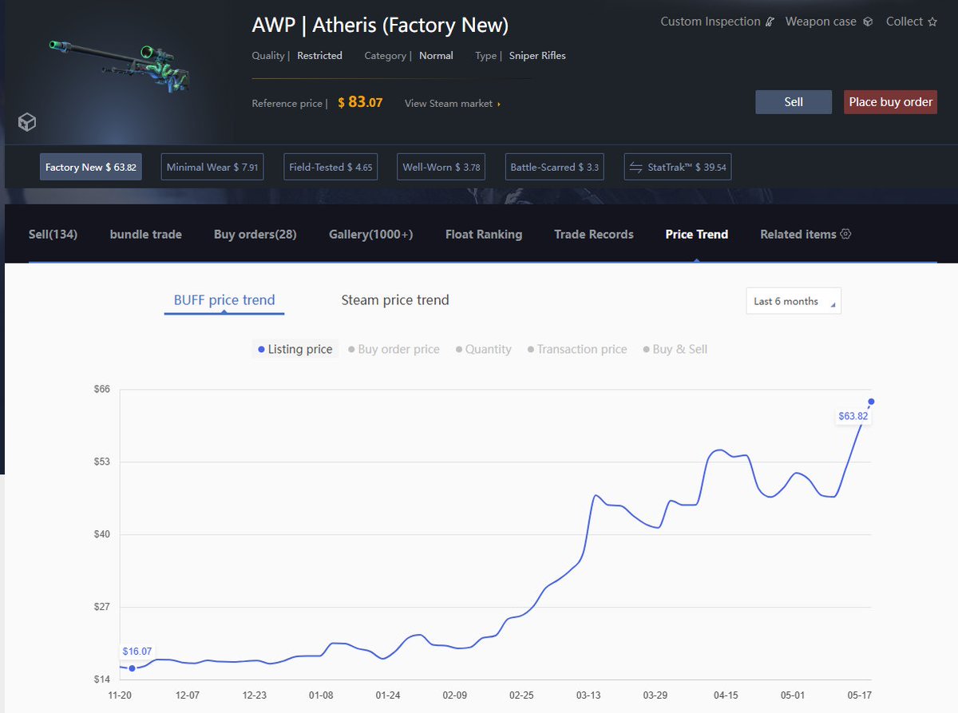The height and width of the screenshot is (713, 958).
Task: Click the Custom Inspection link
Action: (711, 22)
